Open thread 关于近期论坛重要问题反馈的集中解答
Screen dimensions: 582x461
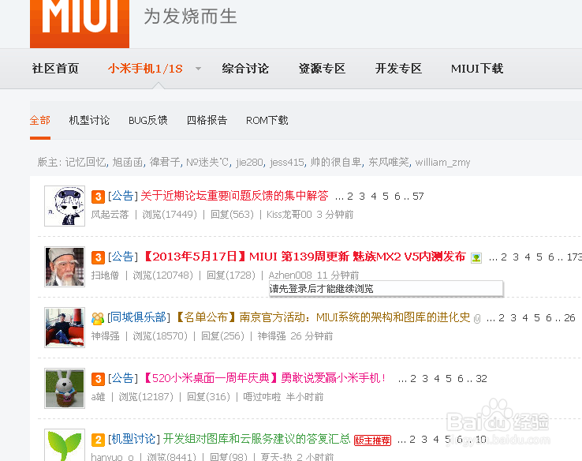click(x=234, y=196)
